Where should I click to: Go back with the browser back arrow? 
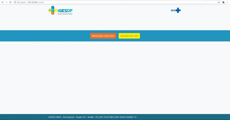(3, 2)
